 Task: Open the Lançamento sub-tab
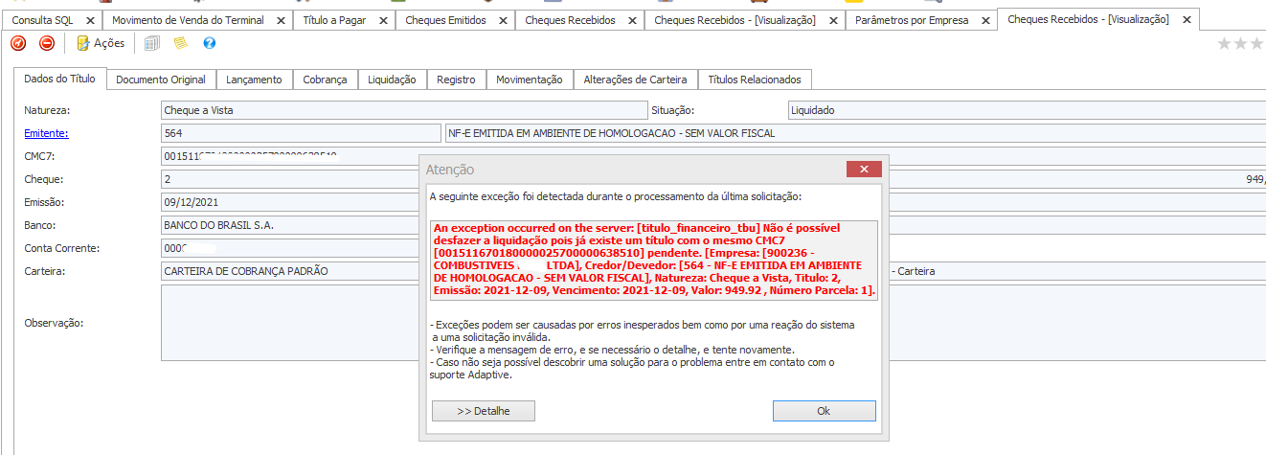255,80
